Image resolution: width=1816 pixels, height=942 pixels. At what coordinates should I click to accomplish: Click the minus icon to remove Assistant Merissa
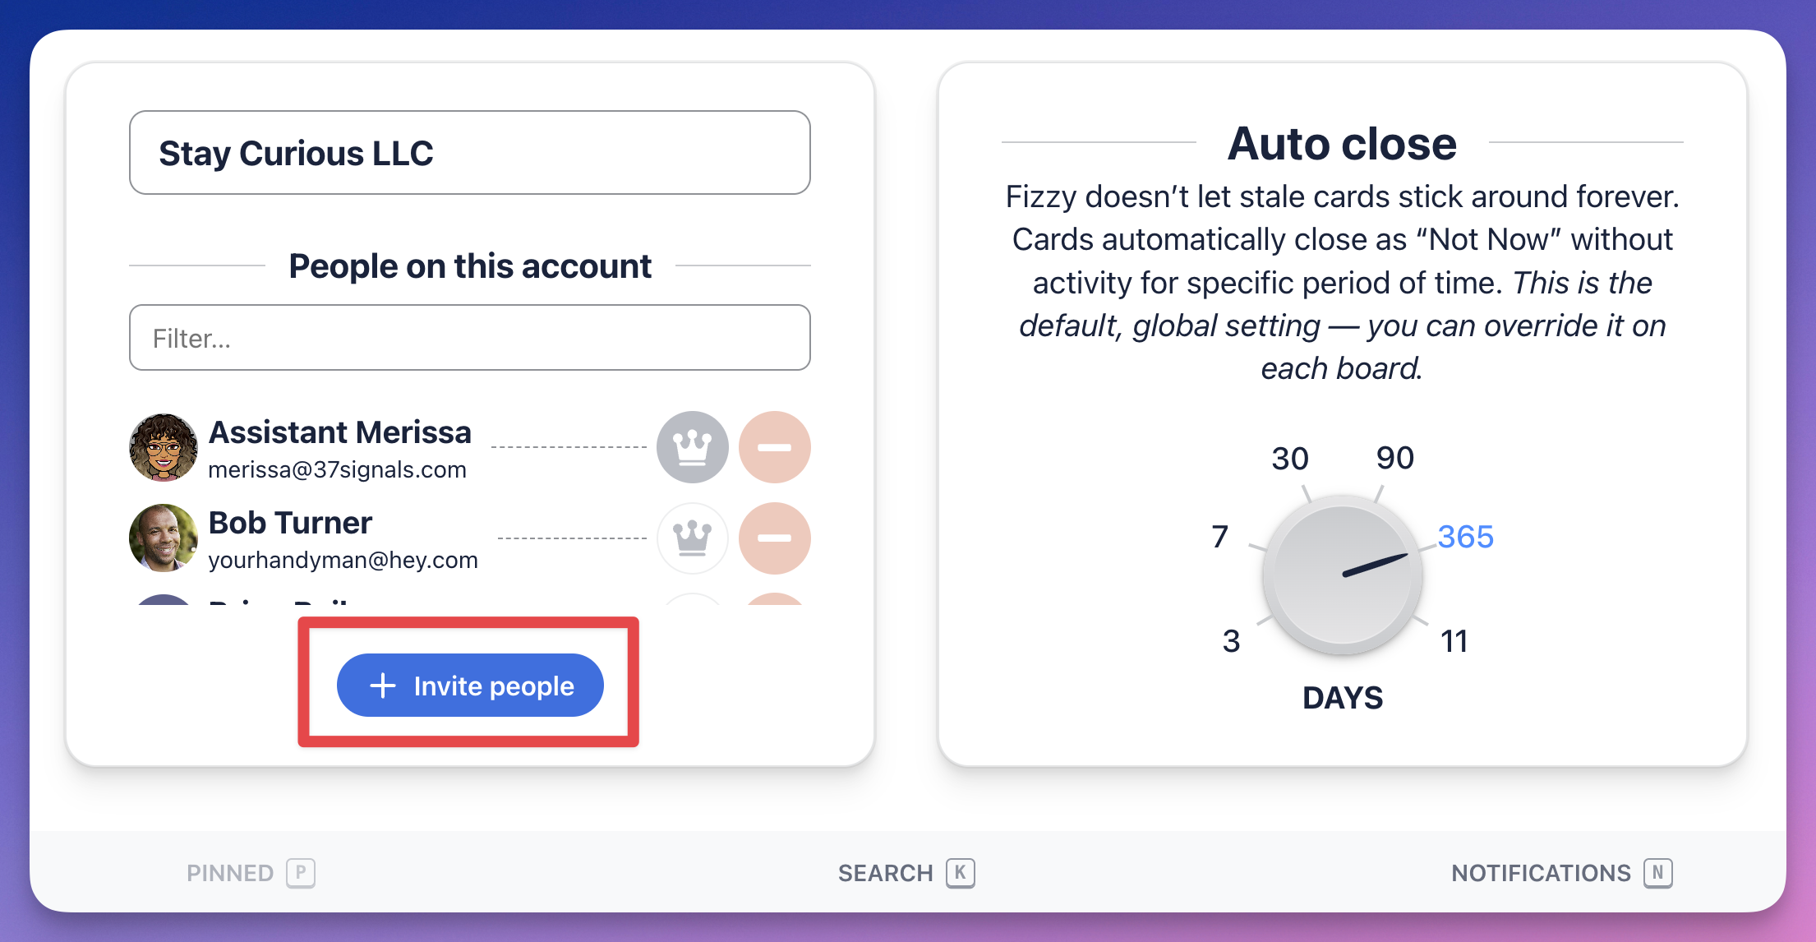pyautogui.click(x=773, y=447)
